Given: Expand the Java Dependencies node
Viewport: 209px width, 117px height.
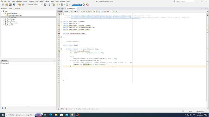Looking at the screenshot, I should click(x=3, y=23).
